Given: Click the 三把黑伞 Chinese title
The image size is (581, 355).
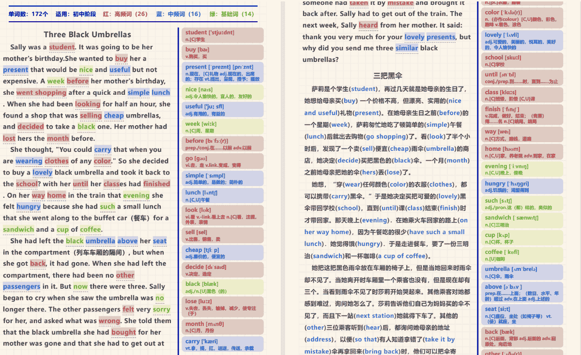Looking at the screenshot, I should coord(387,75).
